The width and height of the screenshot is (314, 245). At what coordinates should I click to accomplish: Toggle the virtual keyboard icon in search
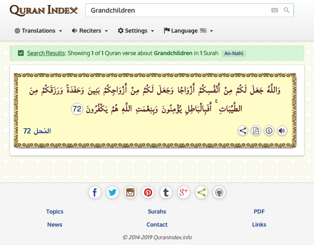[x=275, y=10]
